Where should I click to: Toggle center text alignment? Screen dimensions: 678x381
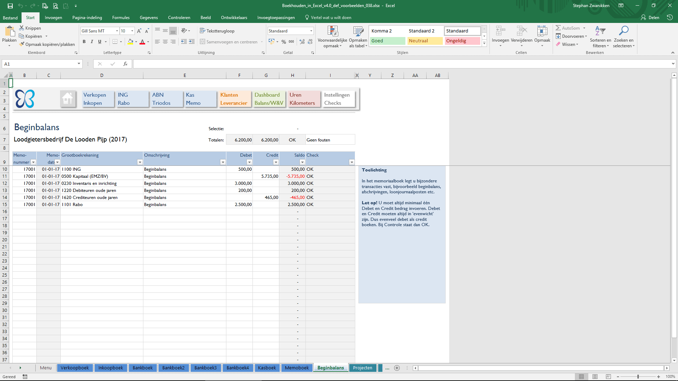tap(165, 42)
